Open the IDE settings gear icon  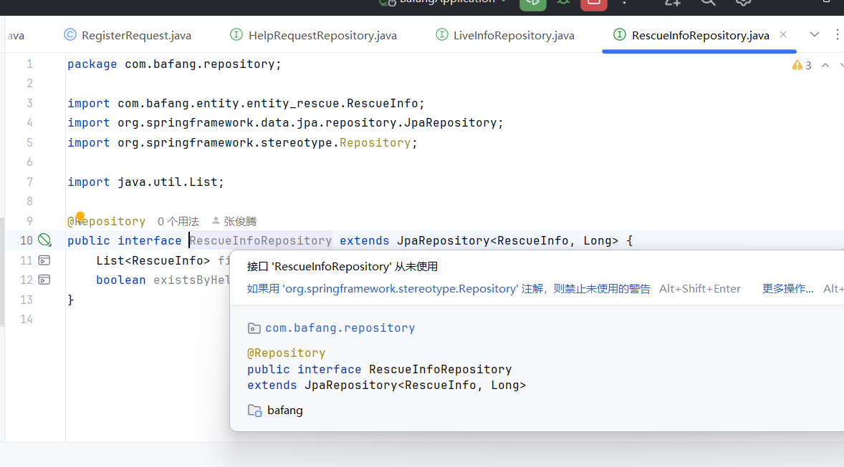pos(743,3)
